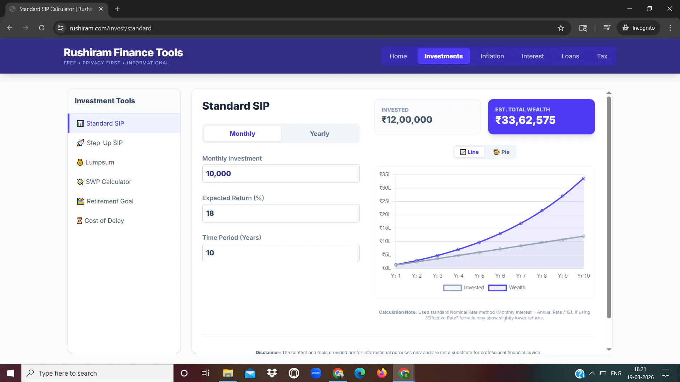
Task: Click the Standard SIP bar chart icon
Action: point(80,123)
